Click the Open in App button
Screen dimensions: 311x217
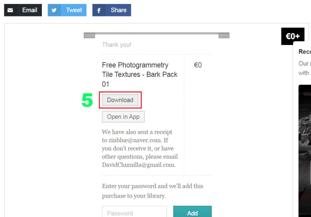(x=123, y=117)
